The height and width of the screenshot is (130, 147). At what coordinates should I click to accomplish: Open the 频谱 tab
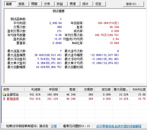[x=74, y=4]
